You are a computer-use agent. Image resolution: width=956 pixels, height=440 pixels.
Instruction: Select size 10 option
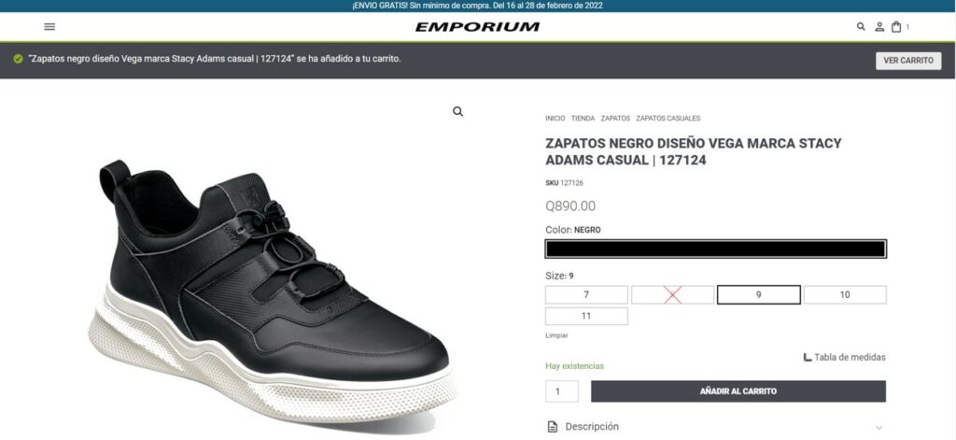[844, 295]
